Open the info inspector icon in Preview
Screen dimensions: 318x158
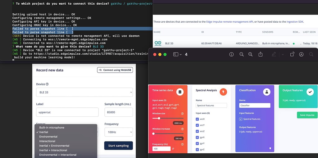(x=231, y=54)
